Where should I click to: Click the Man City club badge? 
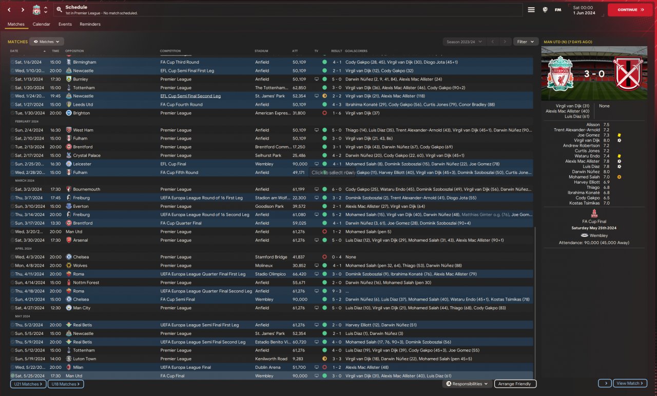click(x=69, y=308)
